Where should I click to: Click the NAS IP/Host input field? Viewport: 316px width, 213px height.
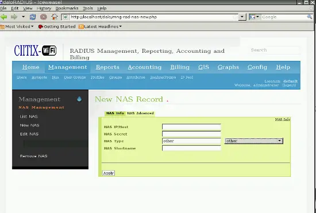pyautogui.click(x=191, y=127)
